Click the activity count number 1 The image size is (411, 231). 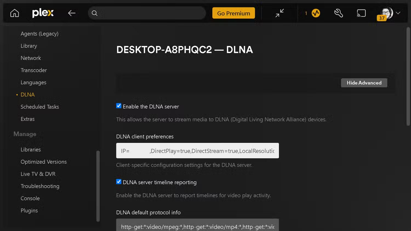point(306,13)
